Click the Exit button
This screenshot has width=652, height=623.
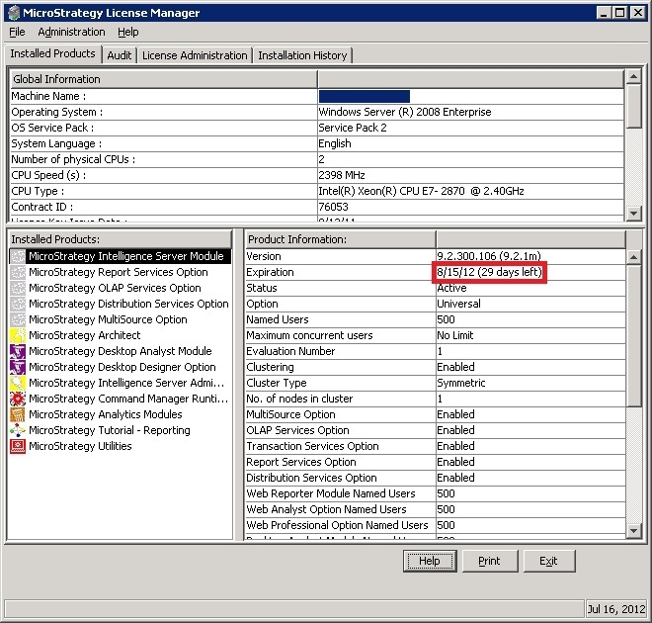[549, 561]
